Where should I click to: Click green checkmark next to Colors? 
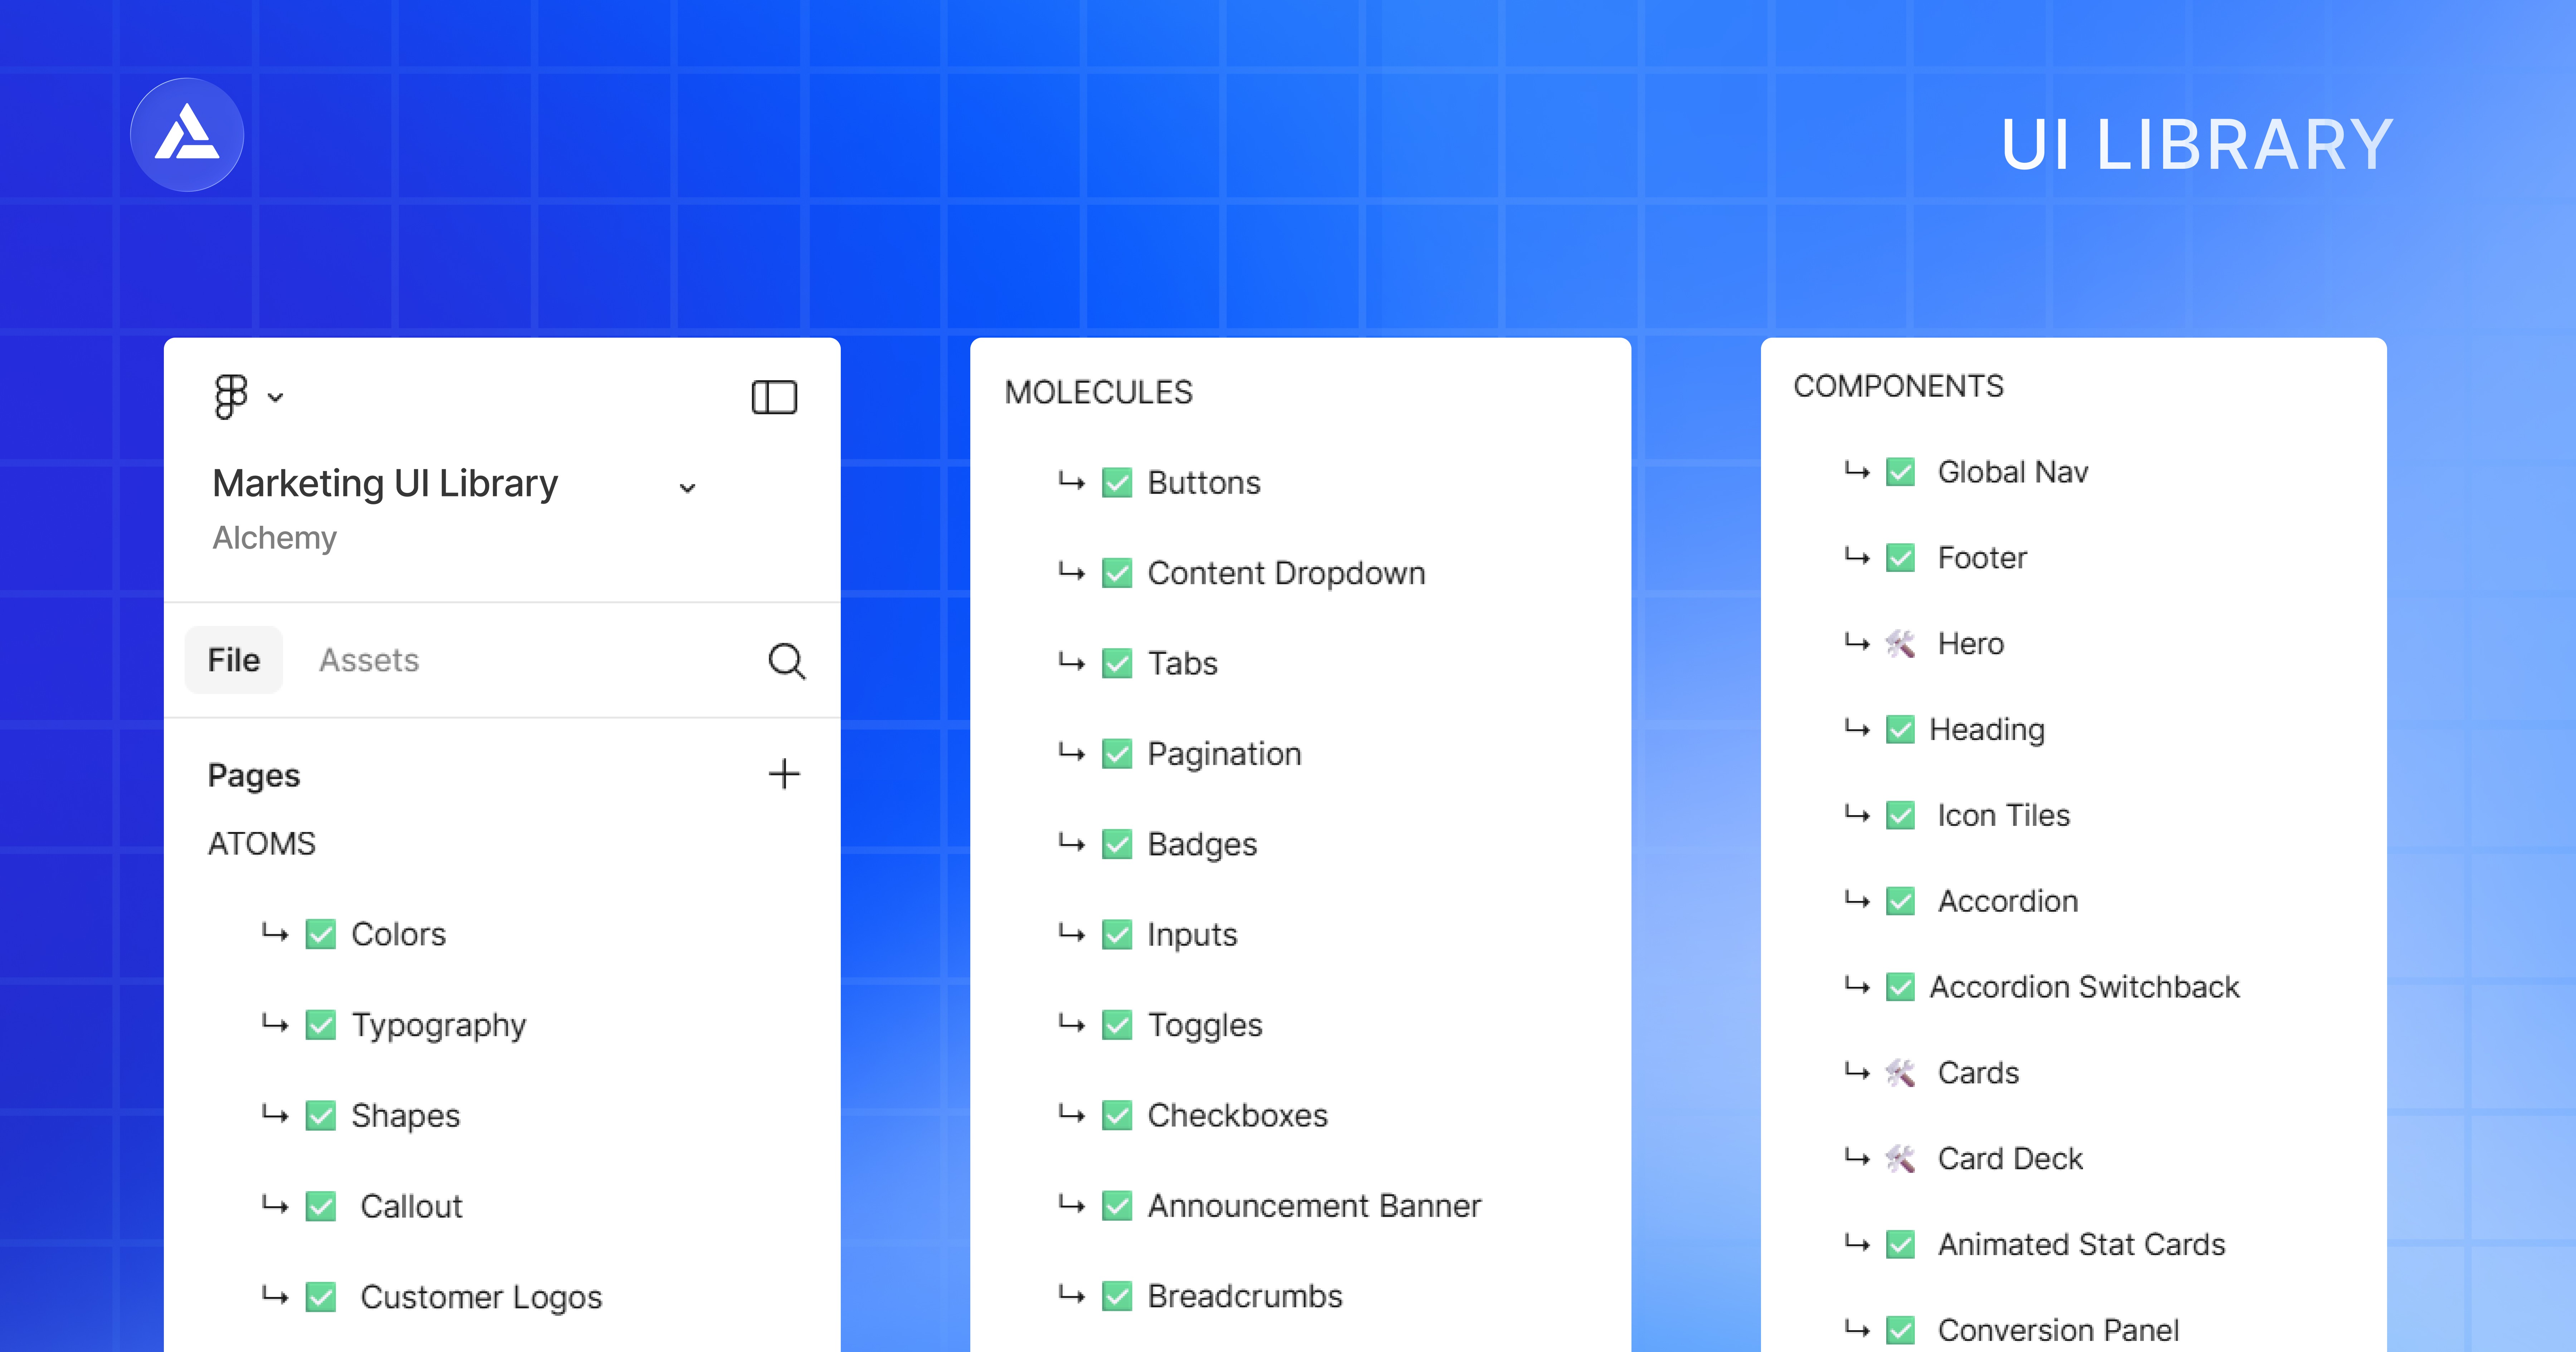(321, 934)
